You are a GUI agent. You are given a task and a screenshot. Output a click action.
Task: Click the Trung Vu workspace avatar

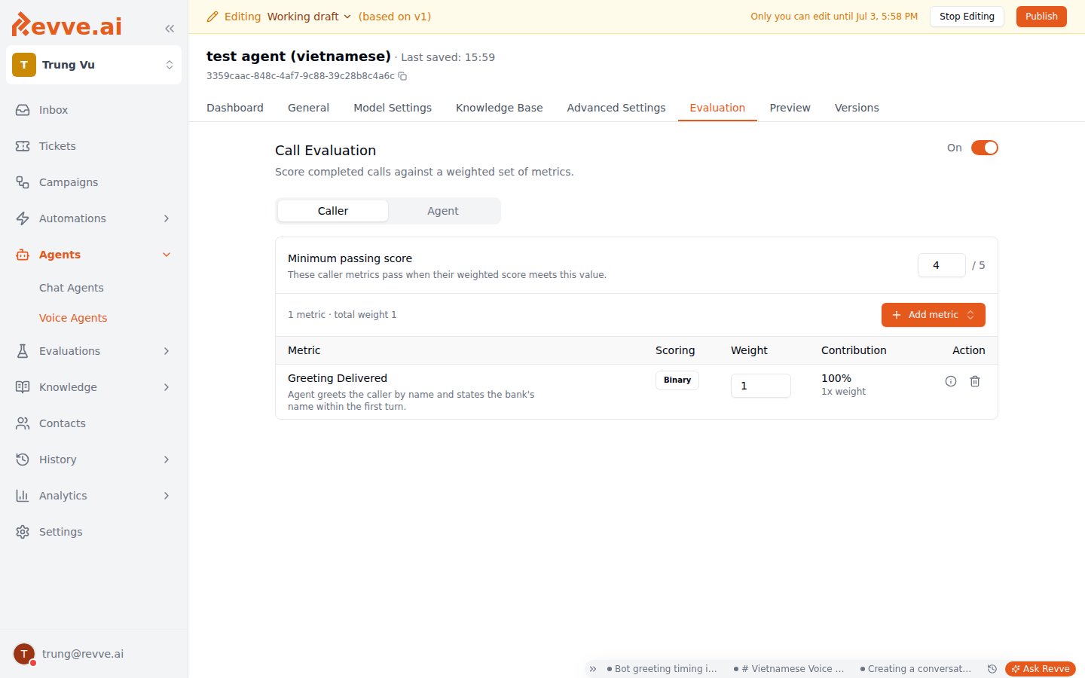point(24,65)
